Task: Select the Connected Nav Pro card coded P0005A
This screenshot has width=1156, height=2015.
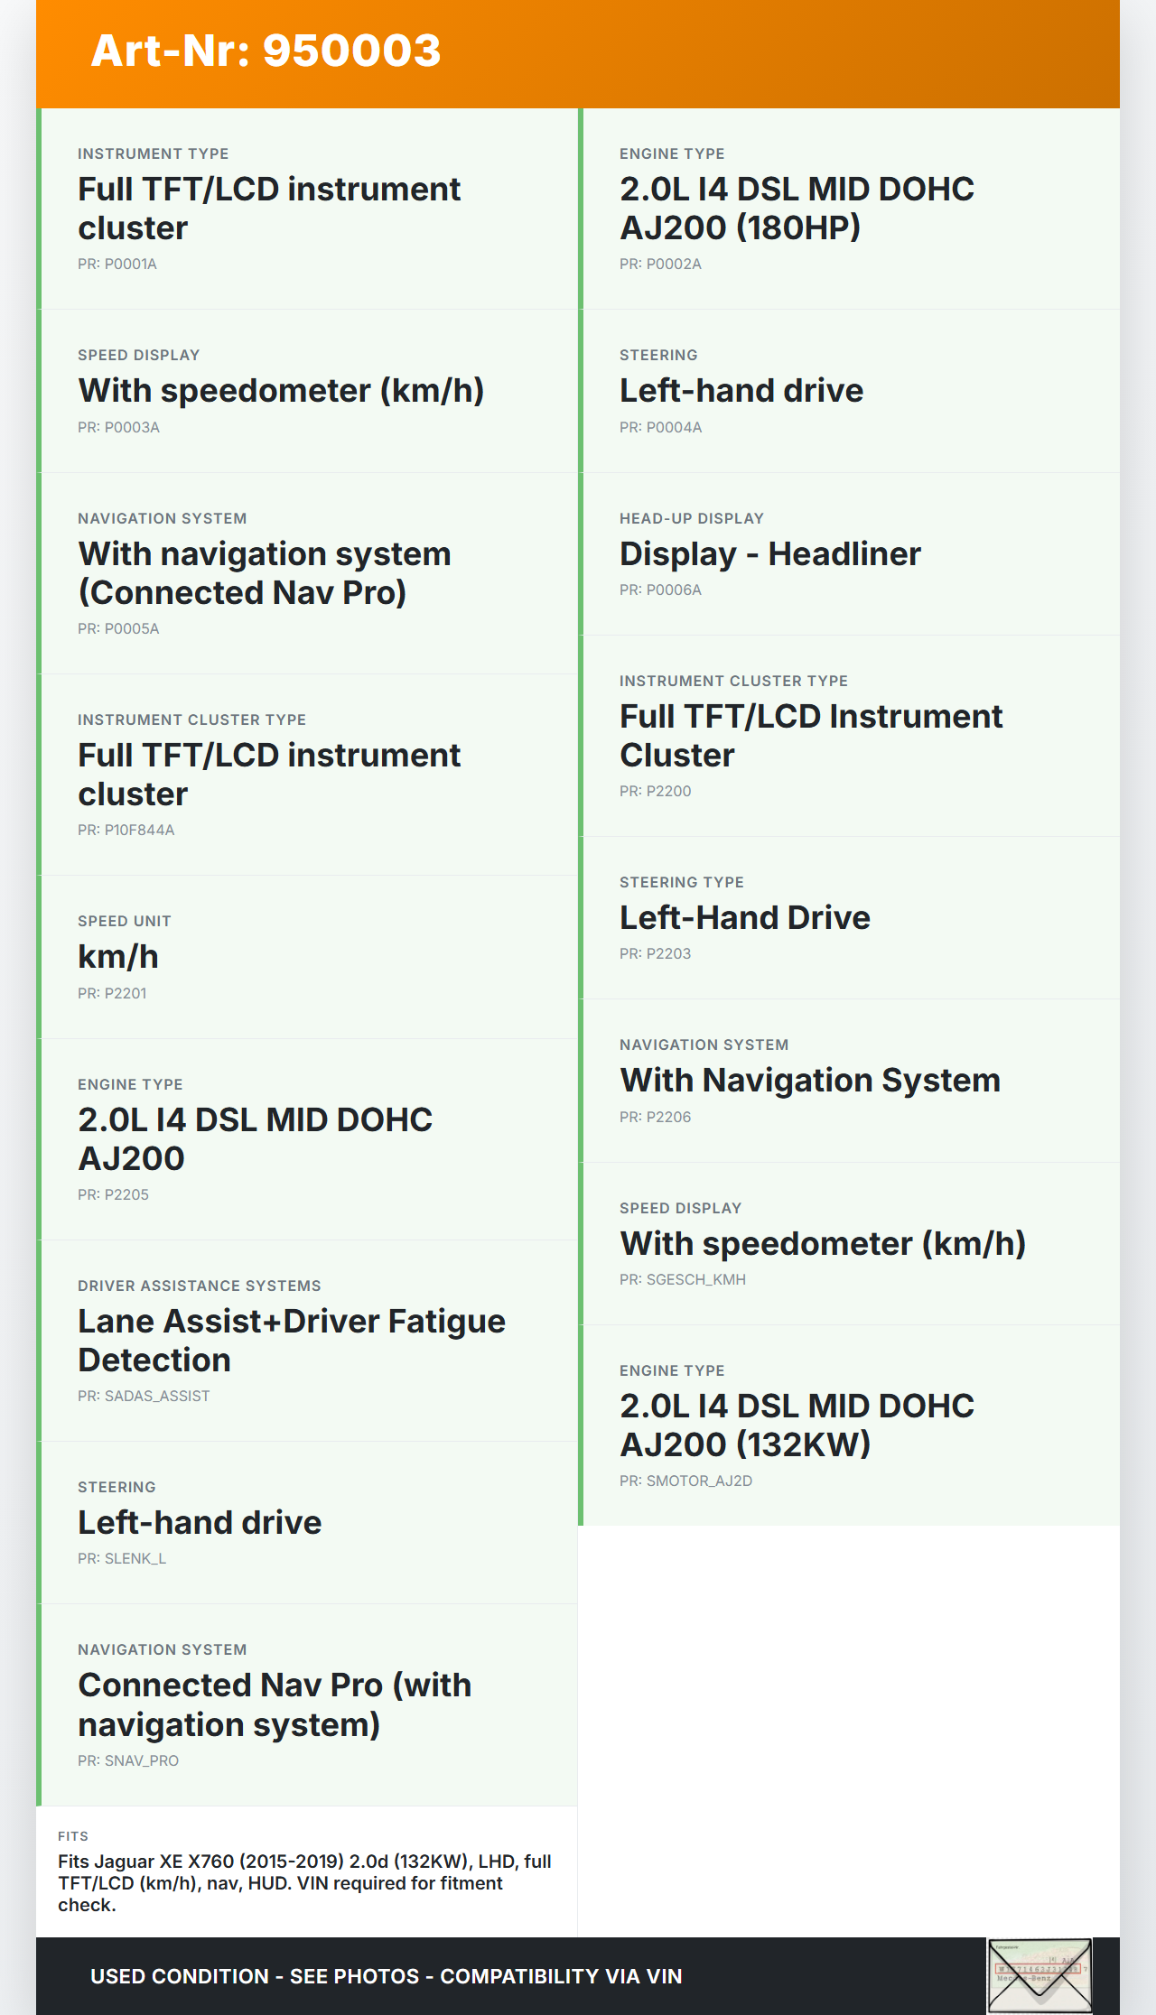Action: [x=307, y=573]
